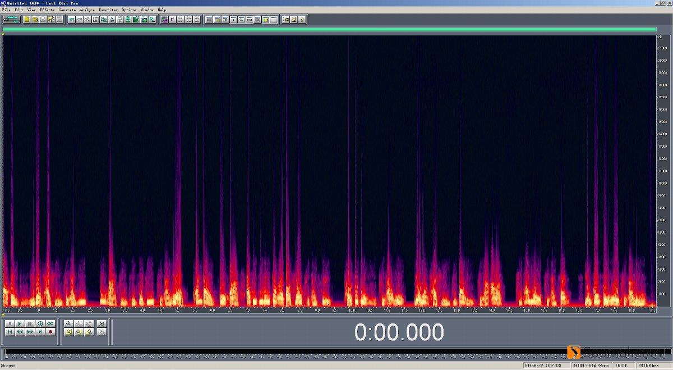
Task: Open the File menu
Action: (x=6, y=10)
